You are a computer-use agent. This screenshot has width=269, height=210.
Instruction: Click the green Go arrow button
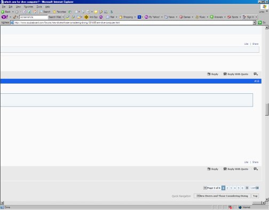[260, 22]
